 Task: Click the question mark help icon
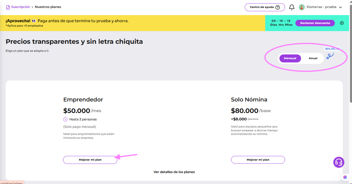click(277, 7)
